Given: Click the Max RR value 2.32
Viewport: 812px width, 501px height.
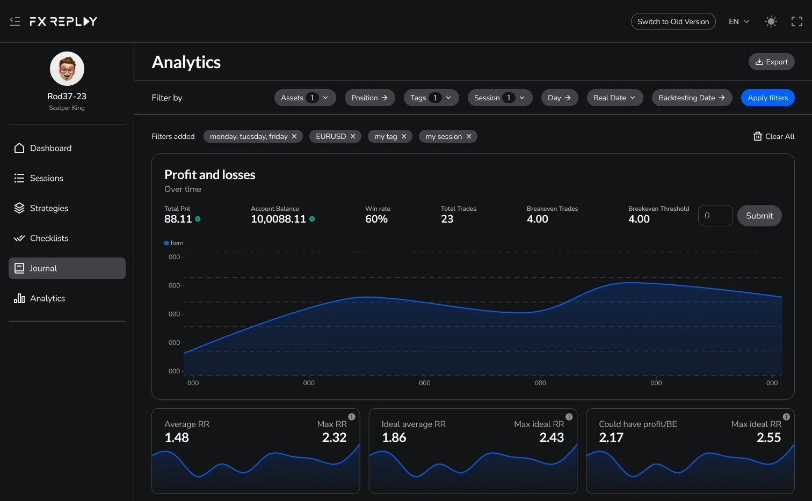Looking at the screenshot, I should pyautogui.click(x=335, y=438).
